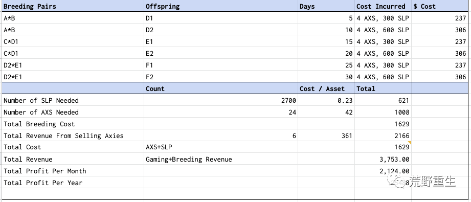
Task: Click the note indicator on Total Cost
Action: (410, 143)
